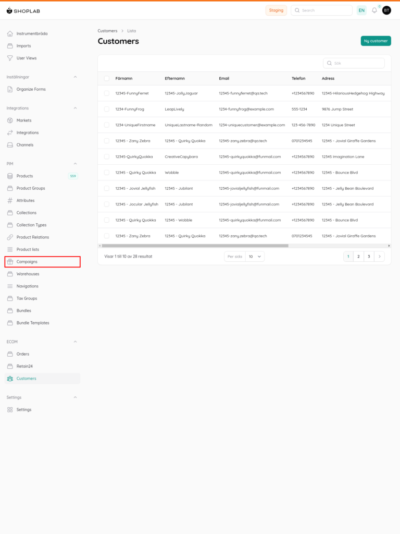
Task: Click the Attributes hash icon
Action: click(x=10, y=200)
